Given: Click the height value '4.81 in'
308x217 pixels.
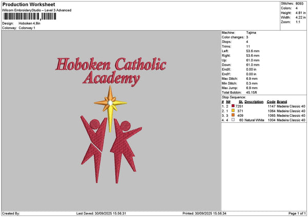Looking at the screenshot, I should pyautogui.click(x=300, y=13).
